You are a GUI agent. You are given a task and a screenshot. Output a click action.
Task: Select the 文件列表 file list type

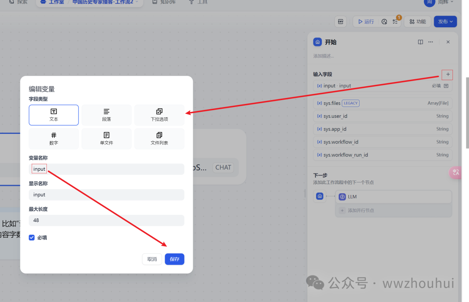coord(159,139)
